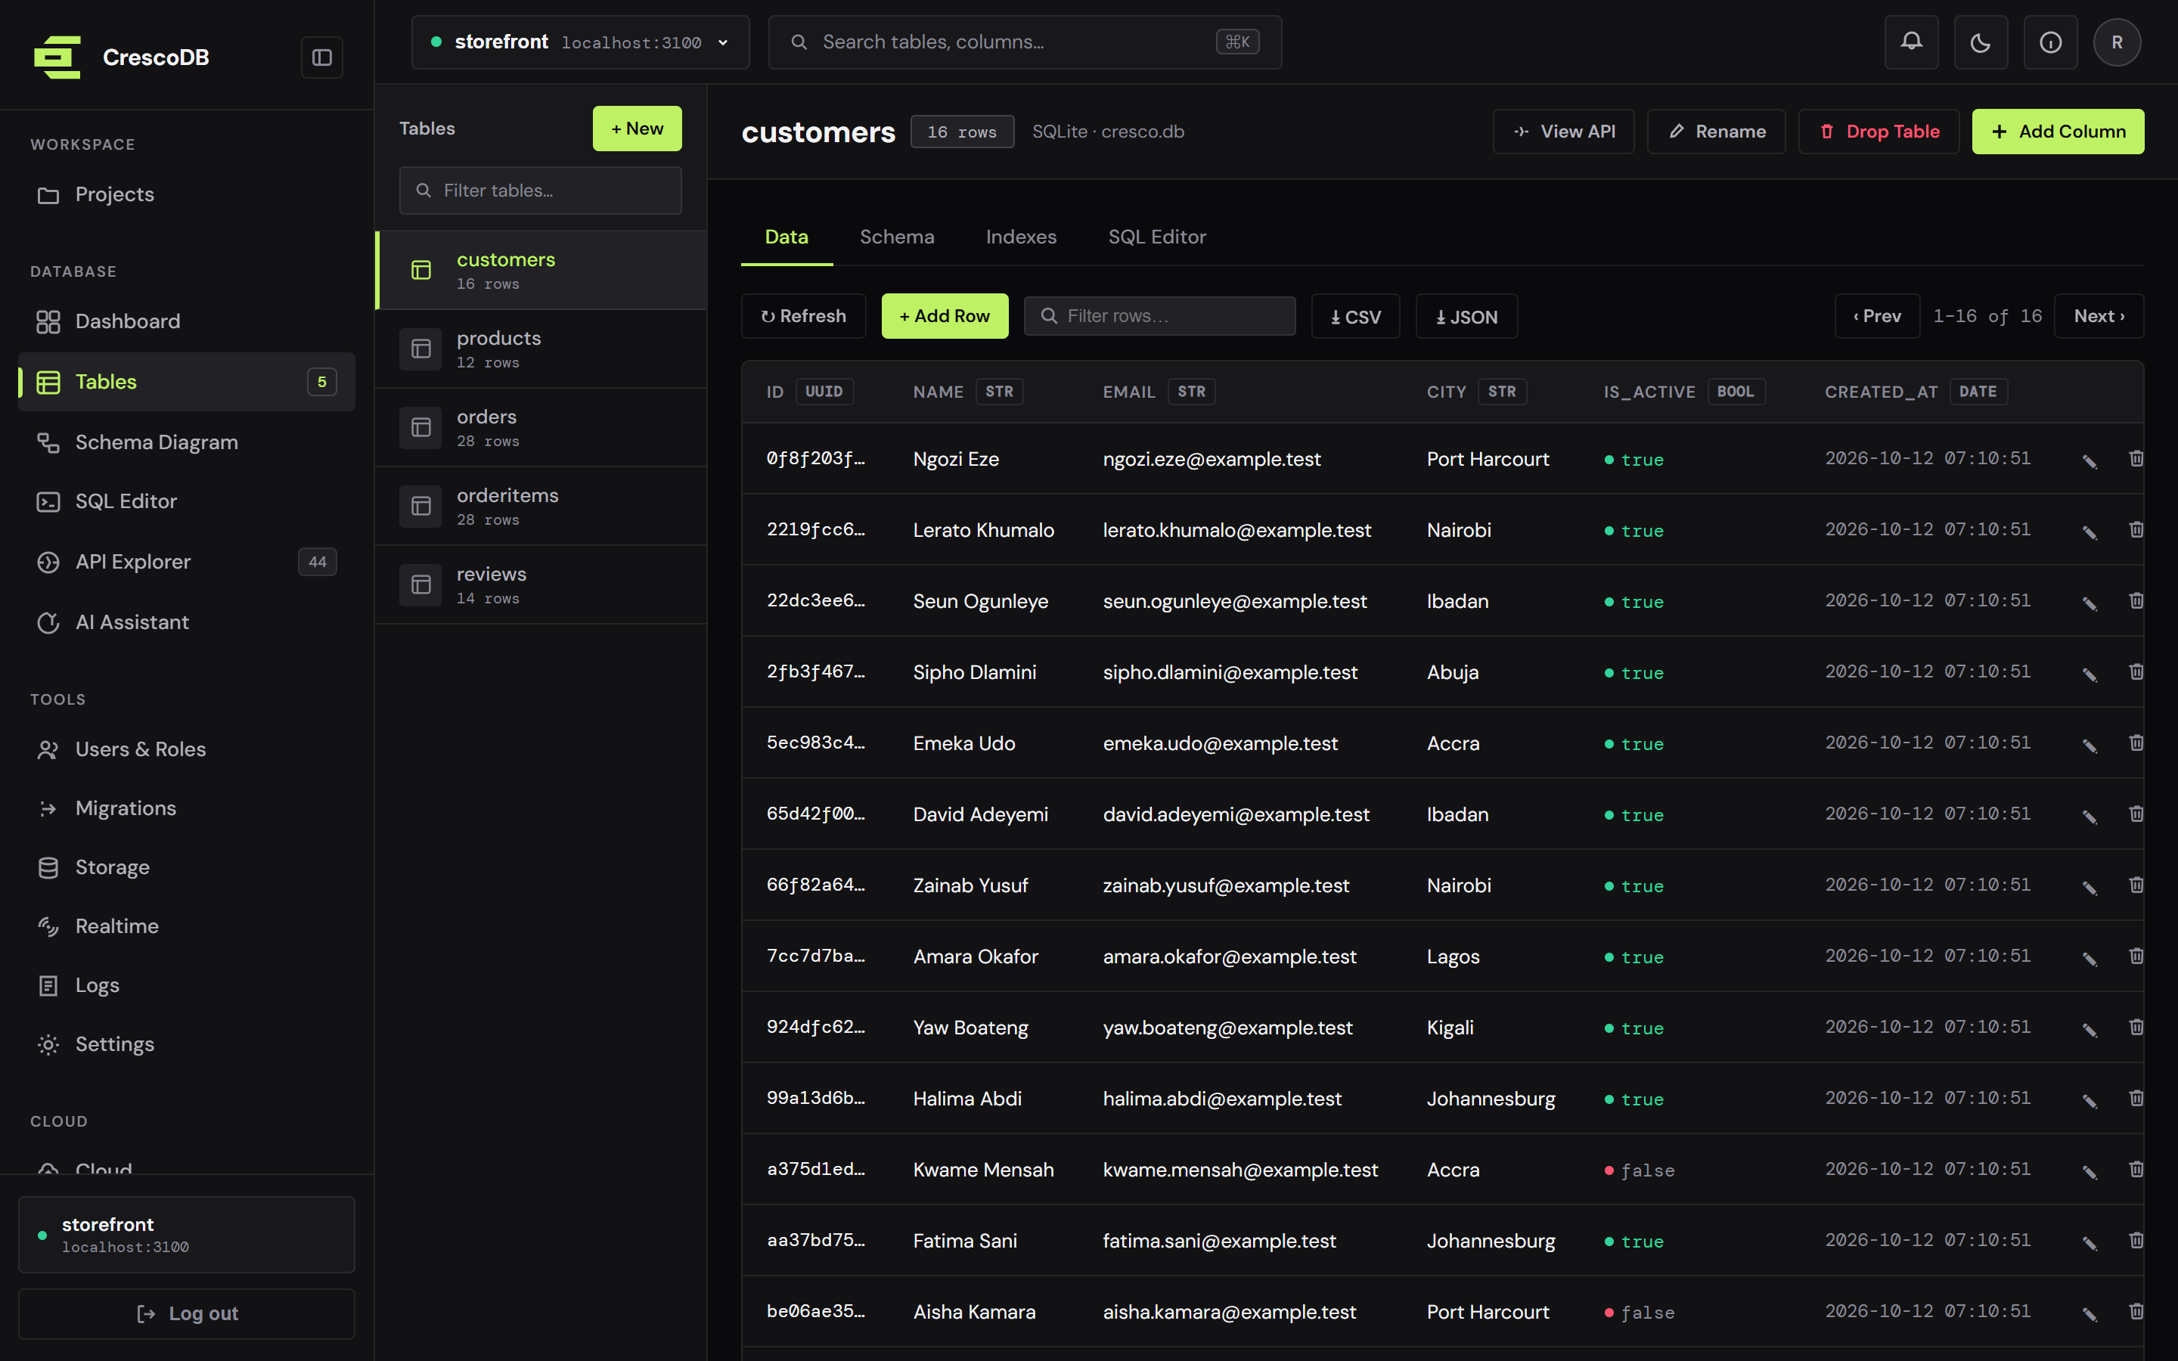Open user avatar R menu
The width and height of the screenshot is (2178, 1361).
click(2117, 42)
